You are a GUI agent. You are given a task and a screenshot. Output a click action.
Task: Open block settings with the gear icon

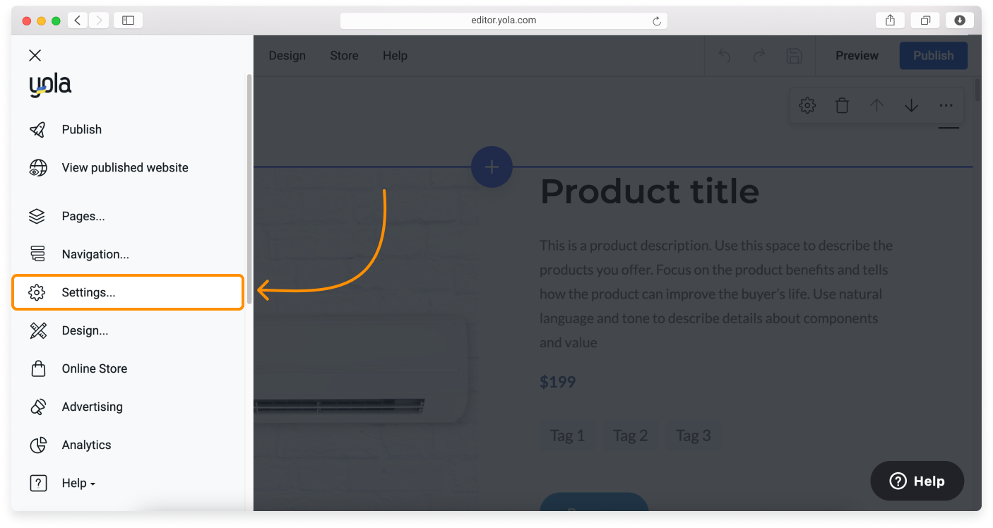tap(807, 104)
